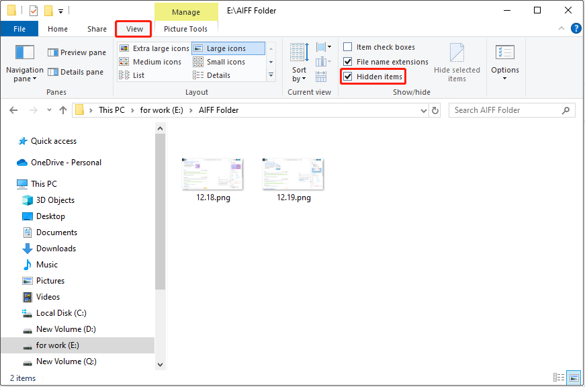
Task: Select the 12.19.png thumbnail
Action: coord(293,175)
